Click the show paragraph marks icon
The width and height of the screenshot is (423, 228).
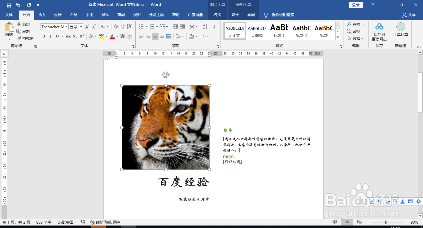point(214,27)
